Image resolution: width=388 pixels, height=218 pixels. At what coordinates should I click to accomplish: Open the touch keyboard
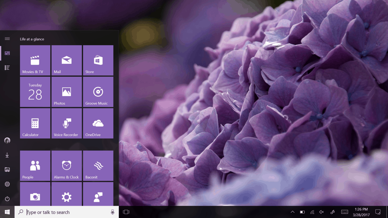tap(345, 212)
